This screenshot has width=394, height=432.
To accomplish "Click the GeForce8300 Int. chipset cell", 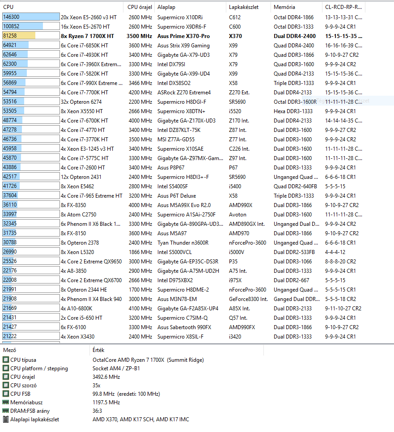I will click(248, 299).
